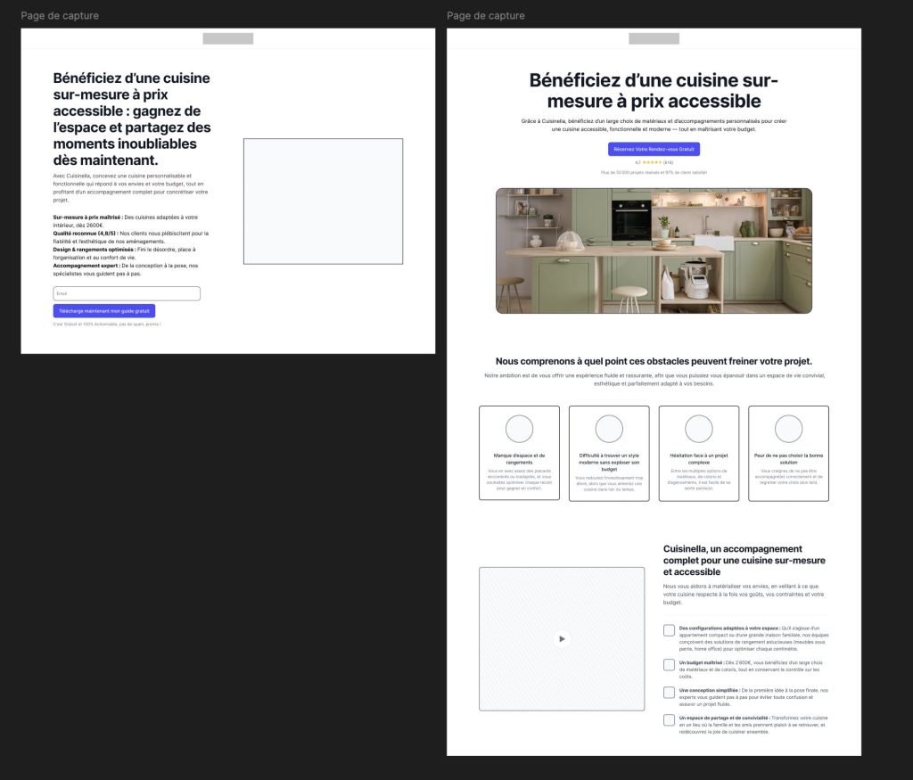Click the star rating icons under the button
The width and height of the screenshot is (913, 780).
[653, 162]
